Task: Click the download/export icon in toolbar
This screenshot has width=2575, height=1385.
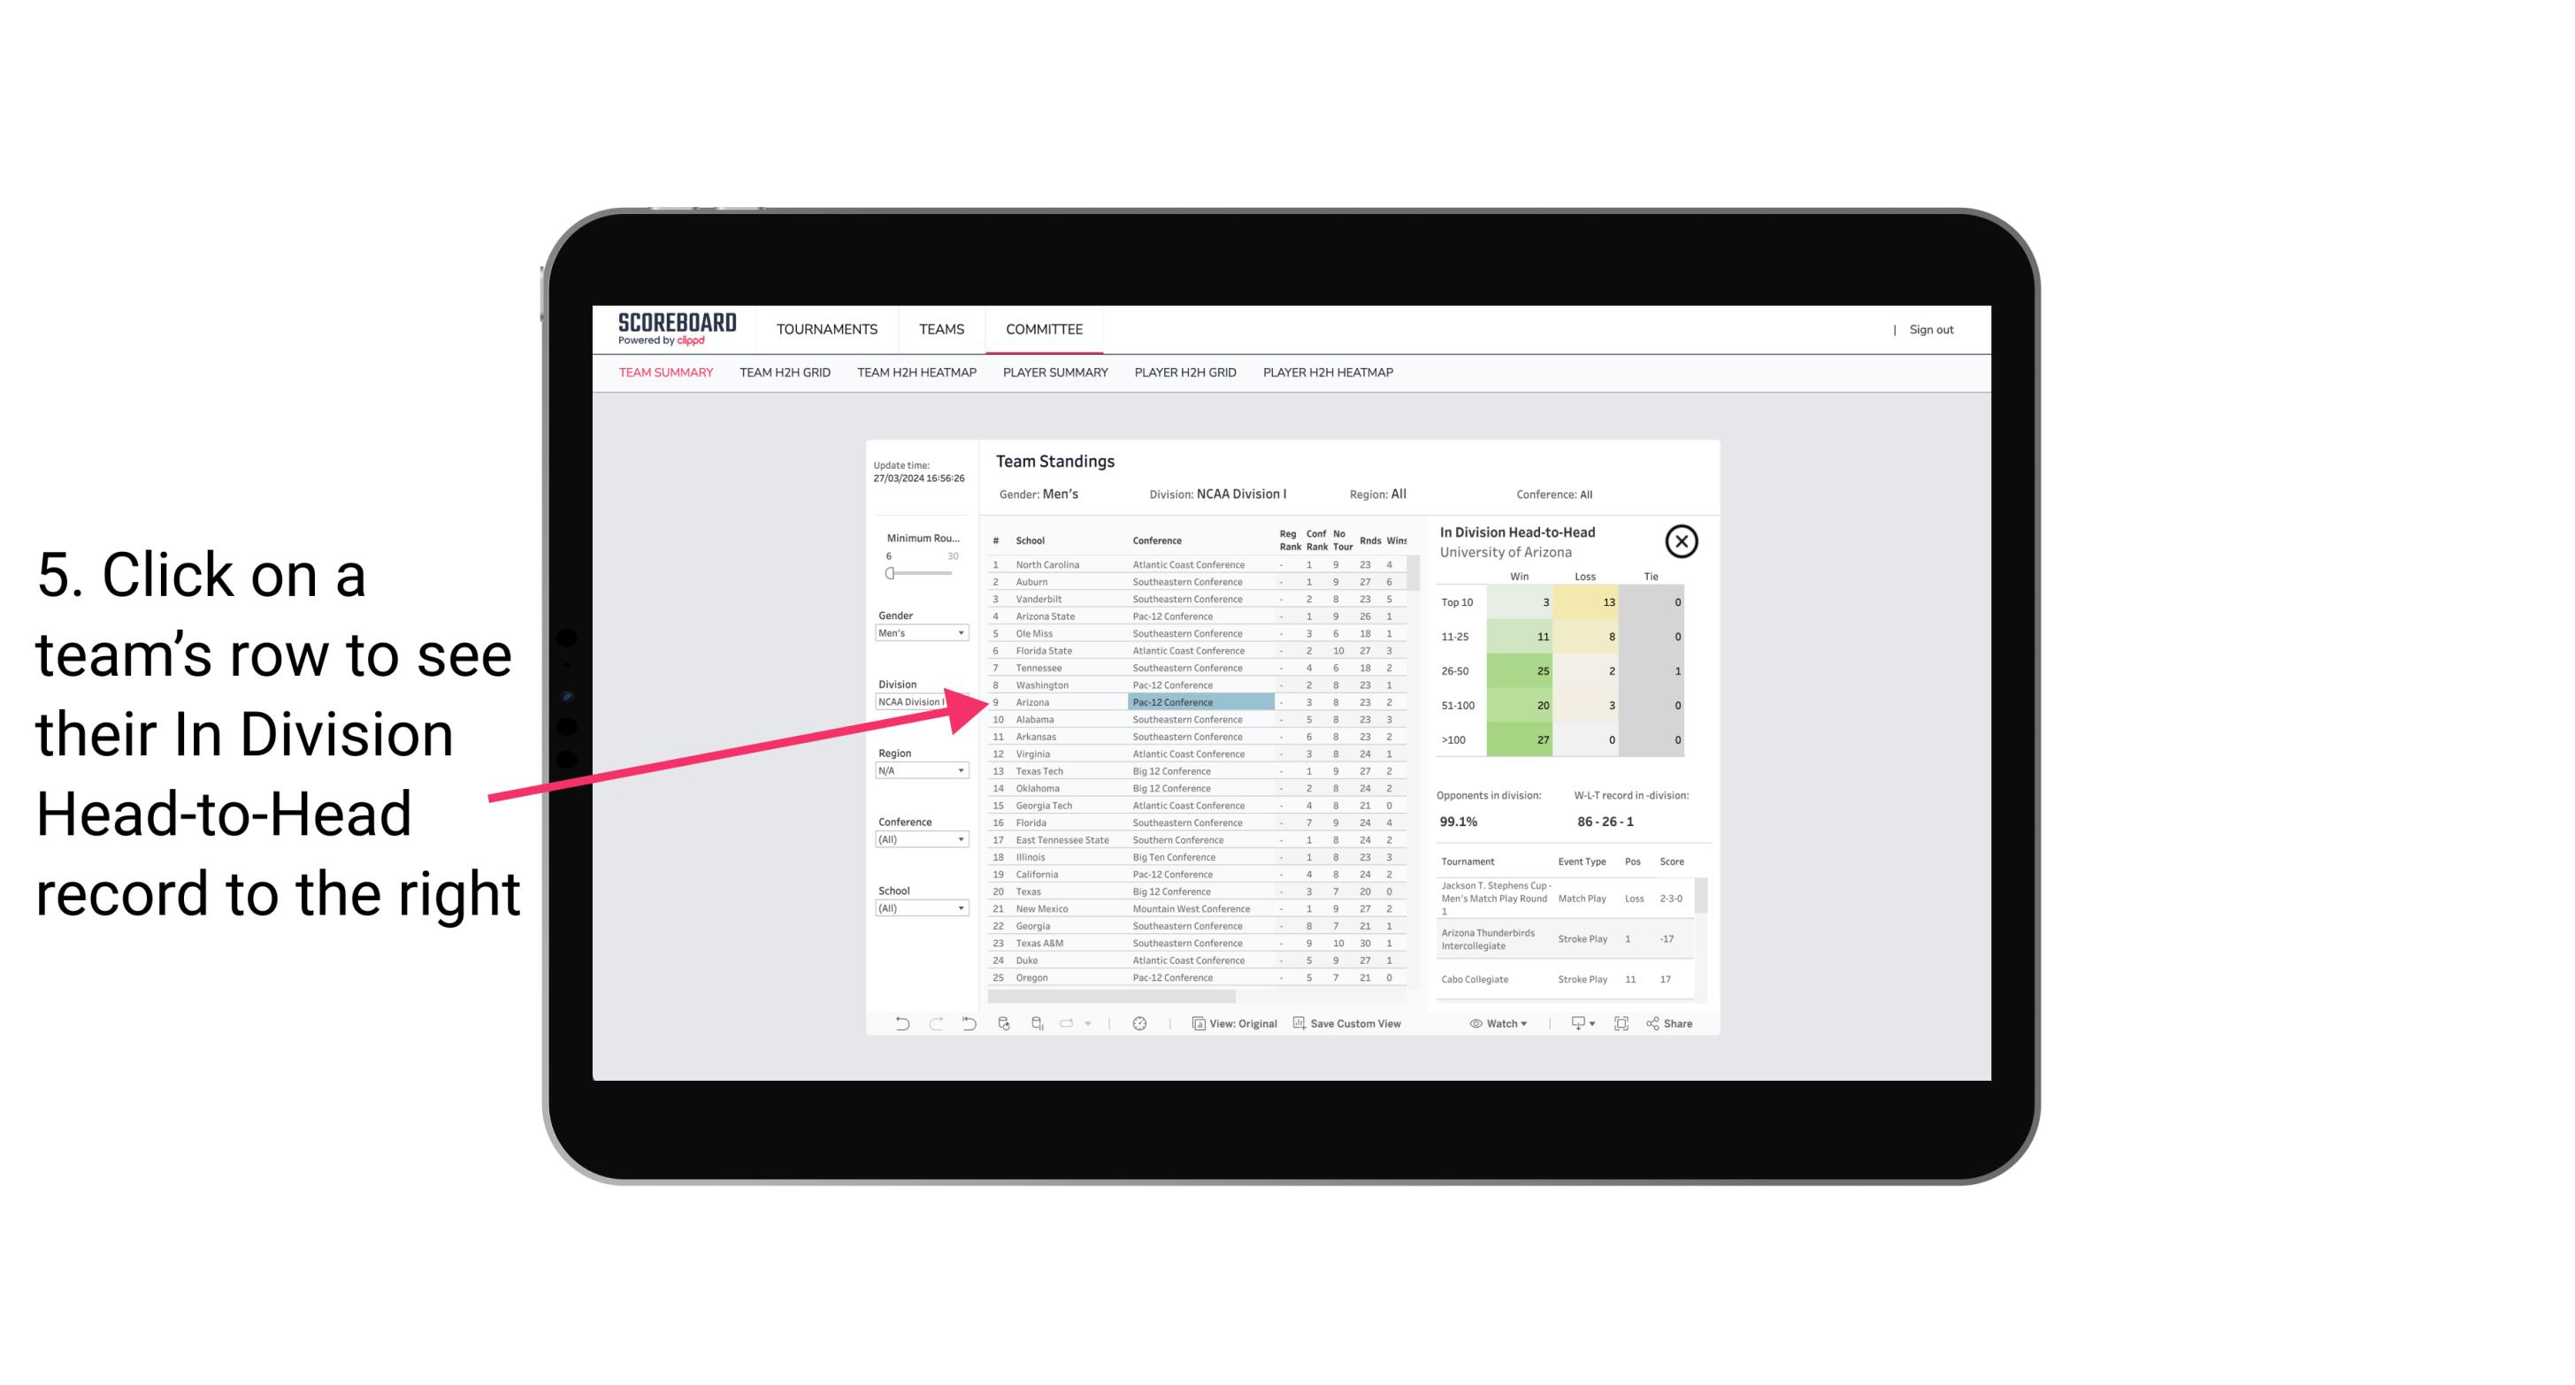Action: (x=1577, y=1023)
